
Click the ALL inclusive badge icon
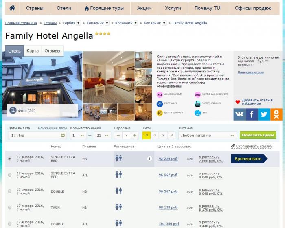pyautogui.click(x=160, y=94)
